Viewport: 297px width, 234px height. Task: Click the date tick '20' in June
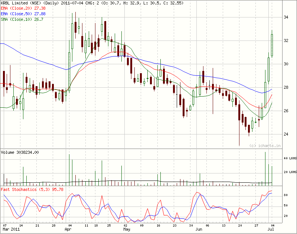(240, 225)
